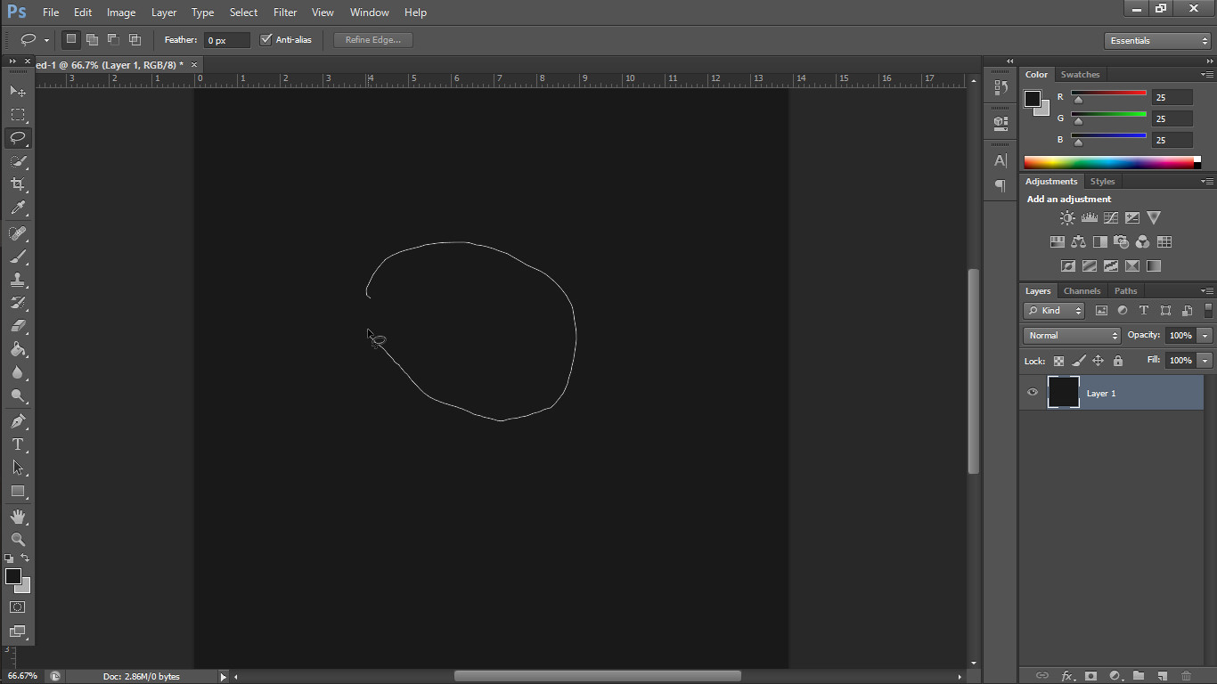The height and width of the screenshot is (684, 1217).
Task: Toggle lock position for the layer
Action: tap(1098, 361)
